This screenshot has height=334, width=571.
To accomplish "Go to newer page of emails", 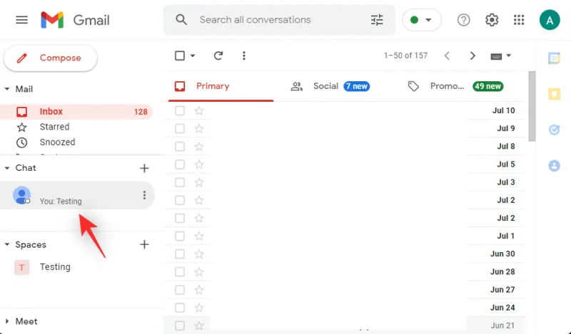I will click(x=448, y=56).
